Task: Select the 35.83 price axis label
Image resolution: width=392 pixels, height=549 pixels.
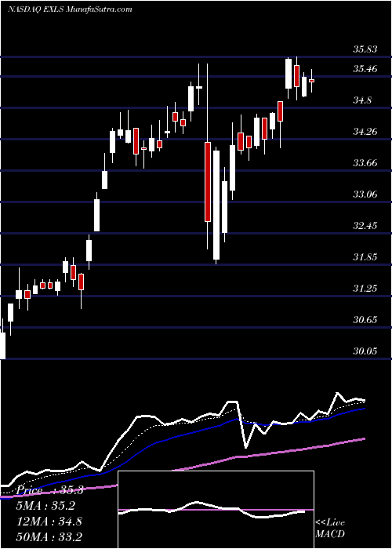Action: pos(365,49)
